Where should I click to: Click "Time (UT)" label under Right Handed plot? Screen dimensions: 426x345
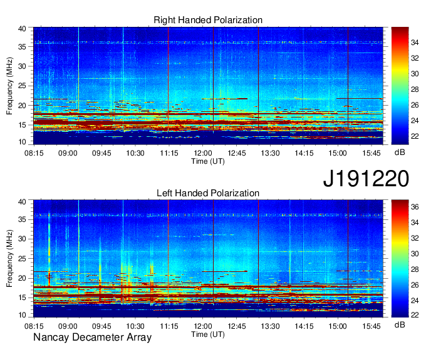(208, 161)
